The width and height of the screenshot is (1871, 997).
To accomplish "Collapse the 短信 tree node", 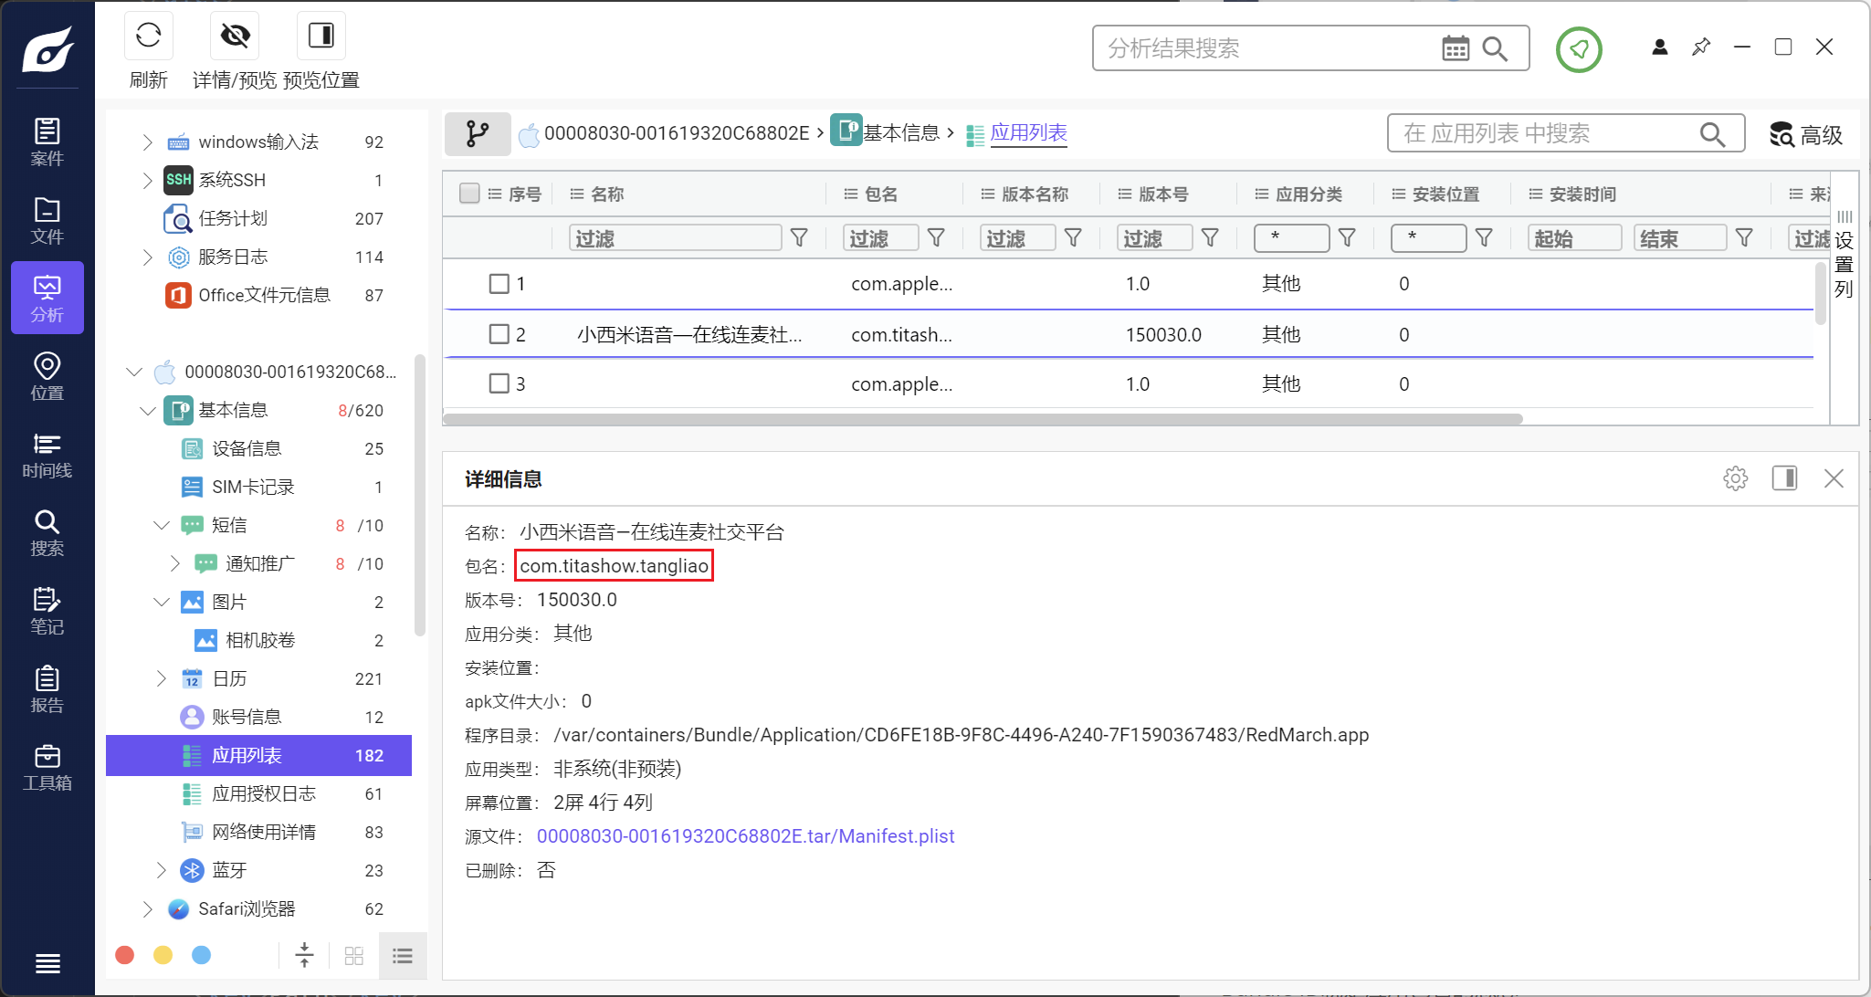I will (162, 525).
